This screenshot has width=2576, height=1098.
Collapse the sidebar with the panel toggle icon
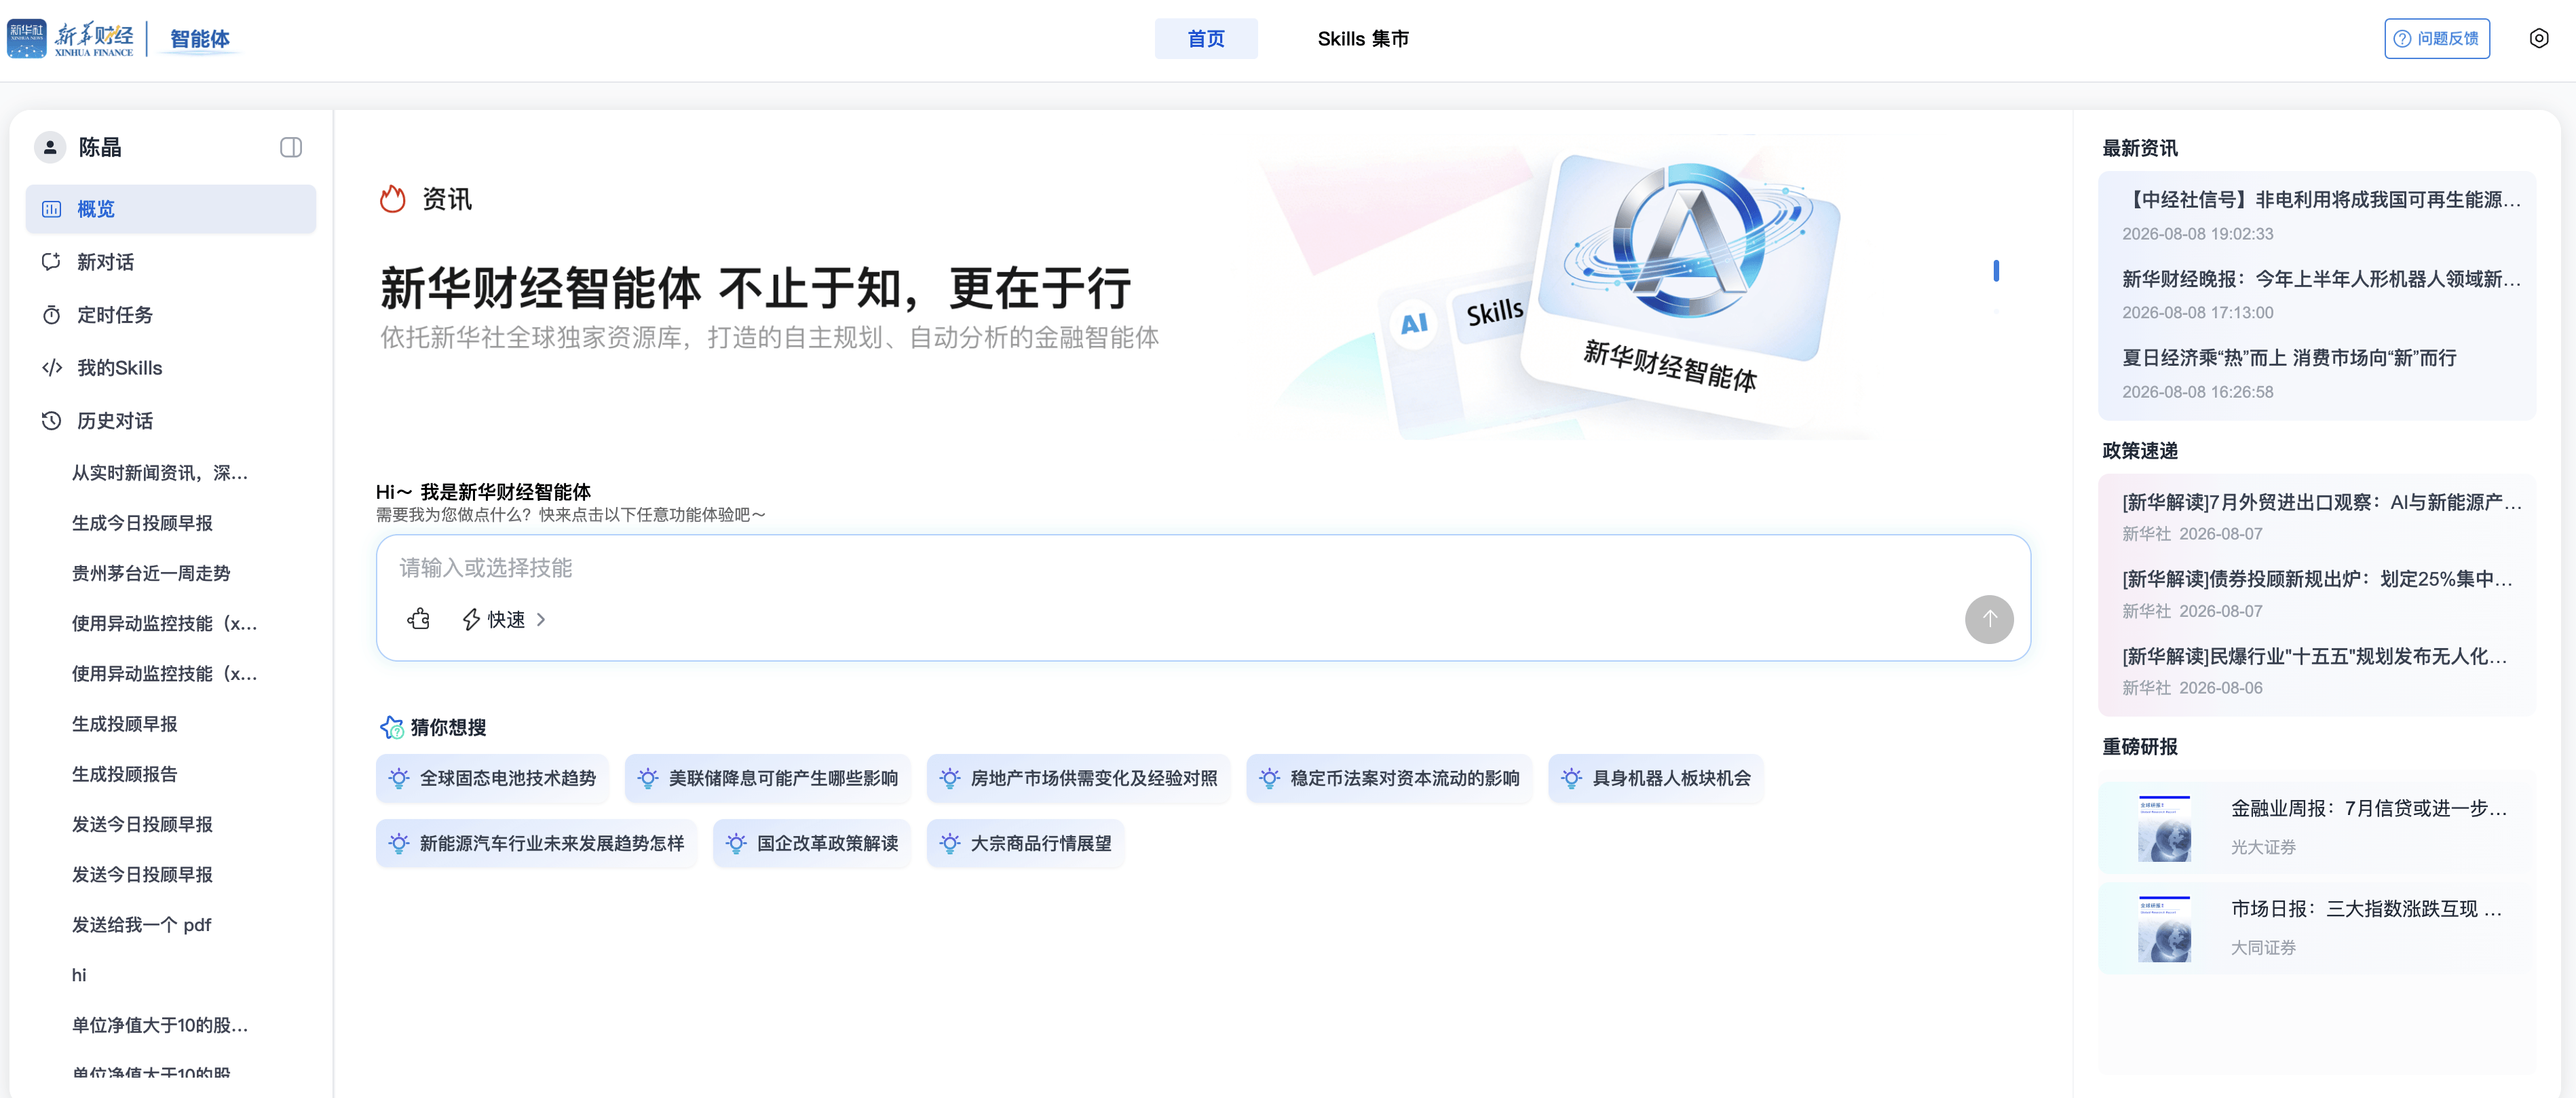click(291, 147)
